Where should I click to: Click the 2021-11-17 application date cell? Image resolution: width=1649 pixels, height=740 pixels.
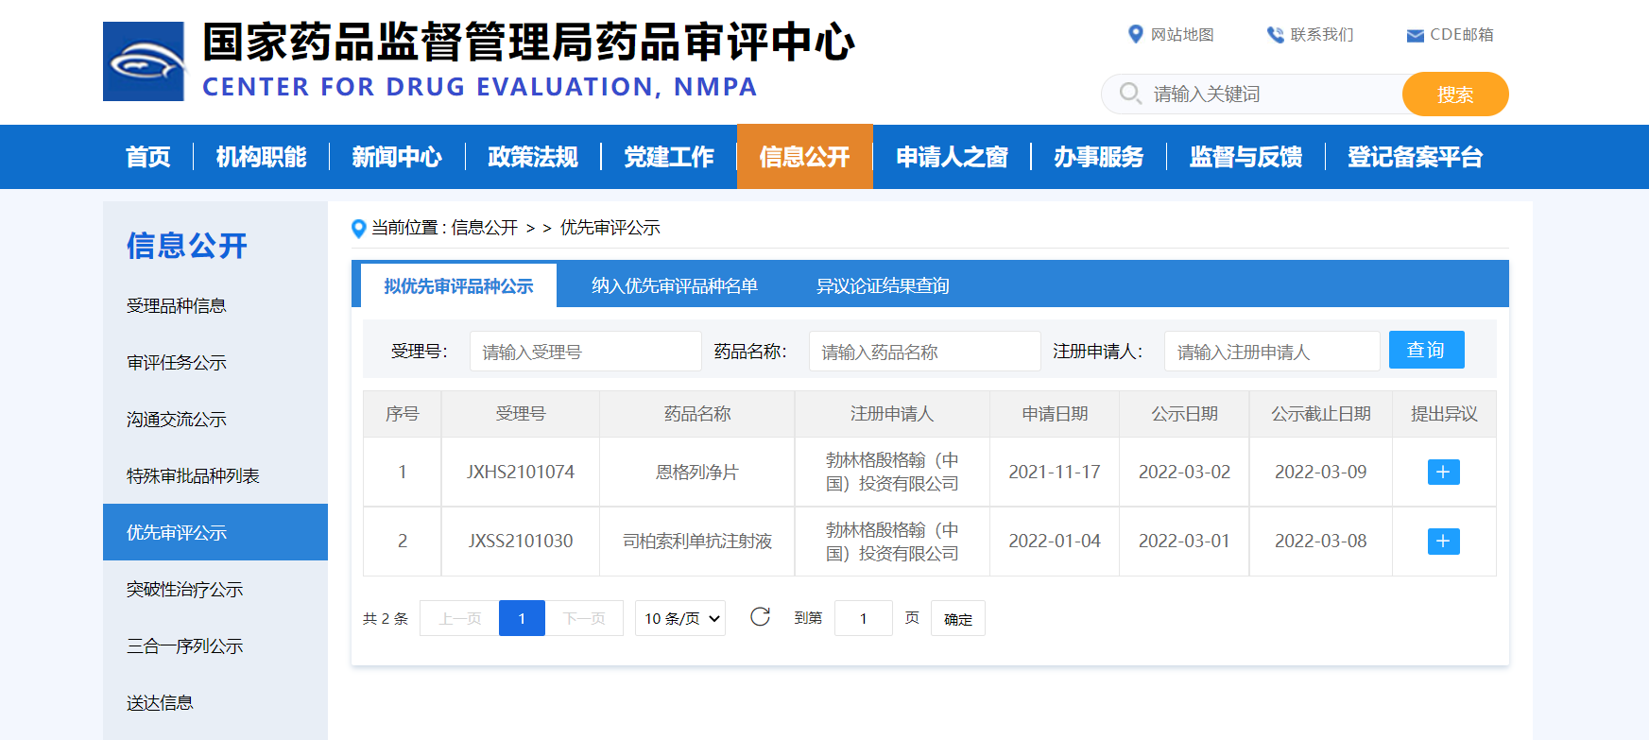(1055, 472)
